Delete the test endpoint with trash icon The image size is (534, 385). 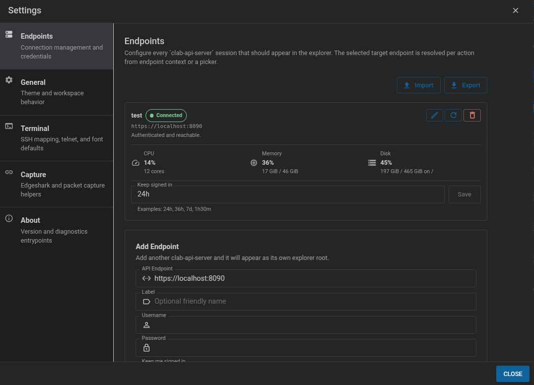(x=472, y=115)
